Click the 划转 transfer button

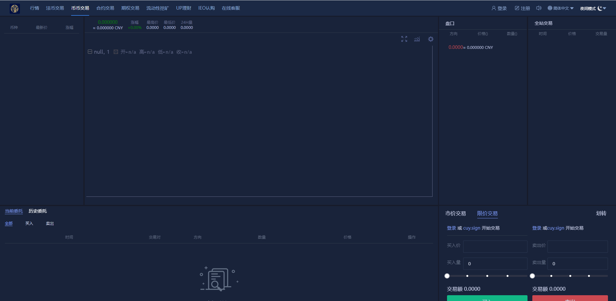pos(601,214)
